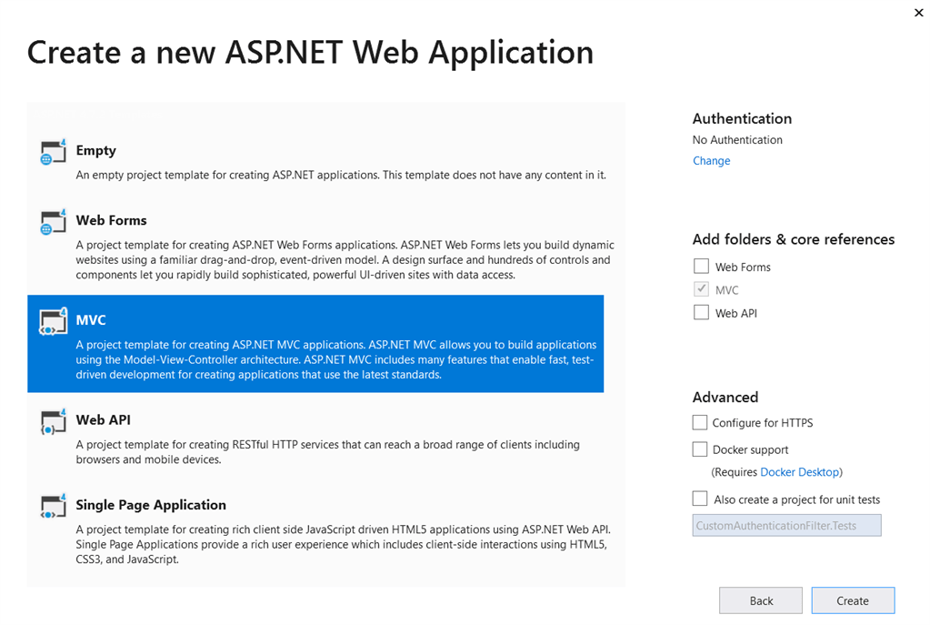Click the Empty template icon
The height and width of the screenshot is (625, 930).
(53, 151)
